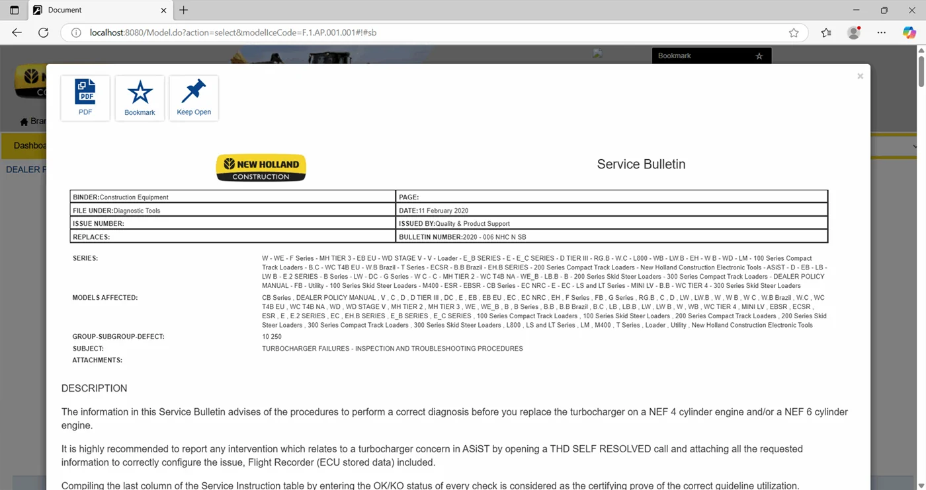Viewport: 926px width, 490px height.
Task: Click the ISSUE NUMBER cell
Action: click(x=233, y=223)
